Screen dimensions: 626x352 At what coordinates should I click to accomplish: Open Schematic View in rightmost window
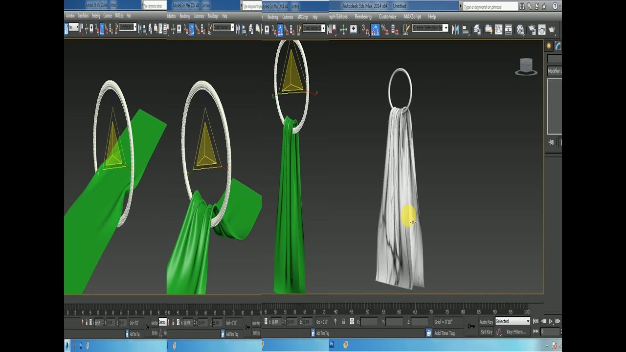pos(508,29)
